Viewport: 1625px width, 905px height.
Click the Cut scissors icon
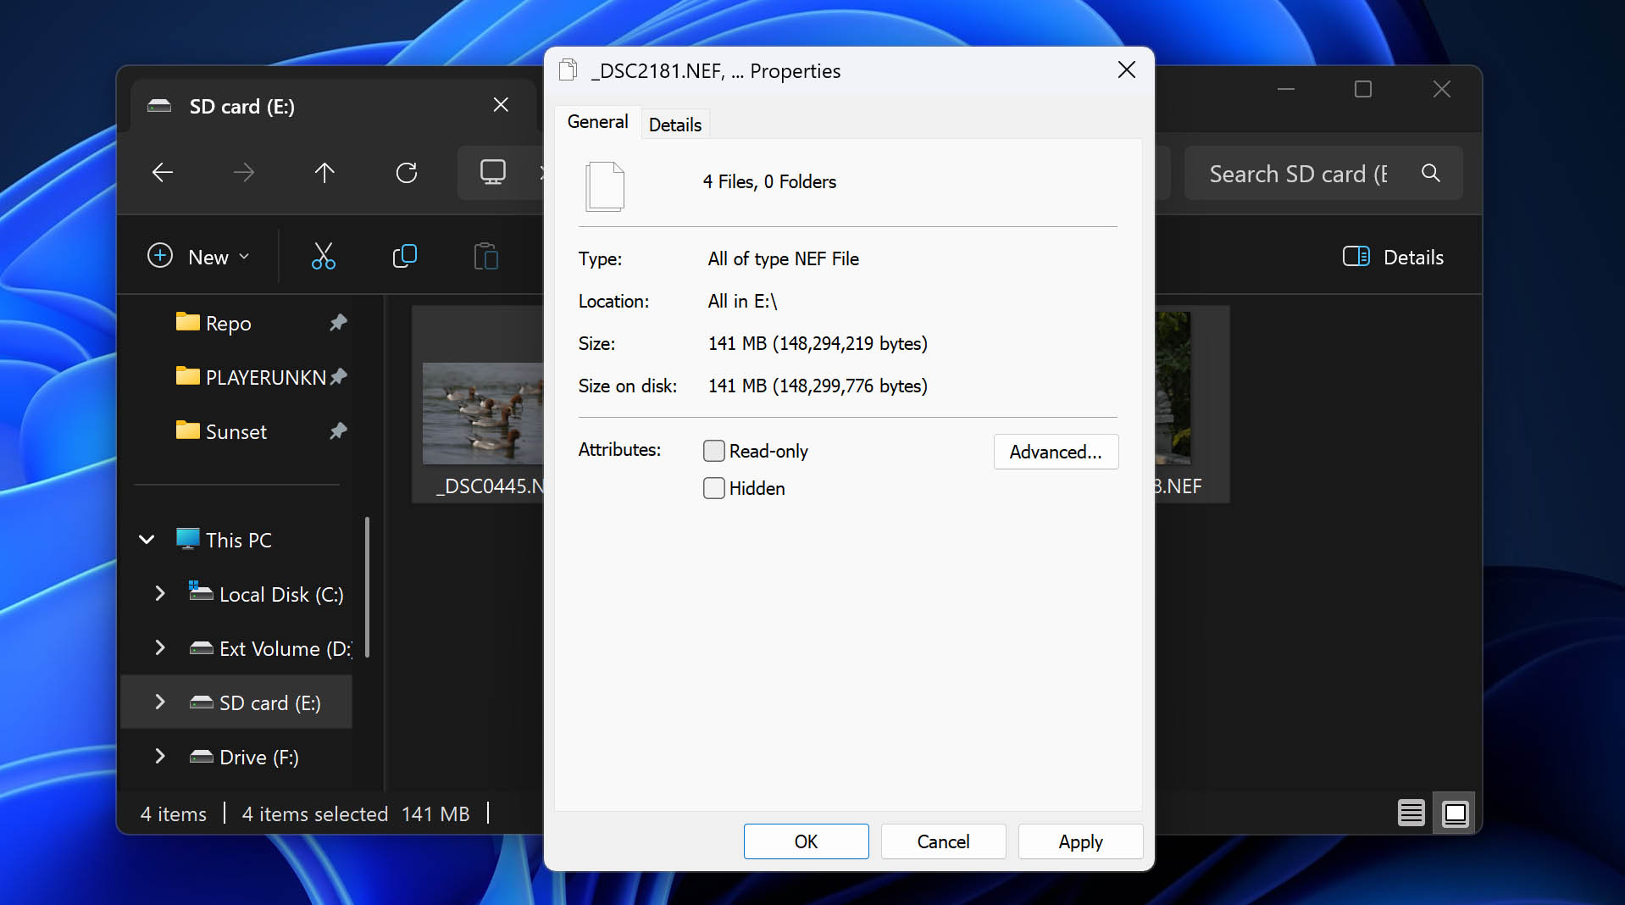click(323, 256)
